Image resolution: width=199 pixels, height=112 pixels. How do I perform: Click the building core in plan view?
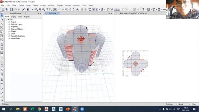[136, 63]
